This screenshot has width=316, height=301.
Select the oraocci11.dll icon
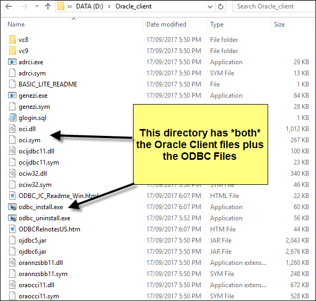point(12,285)
